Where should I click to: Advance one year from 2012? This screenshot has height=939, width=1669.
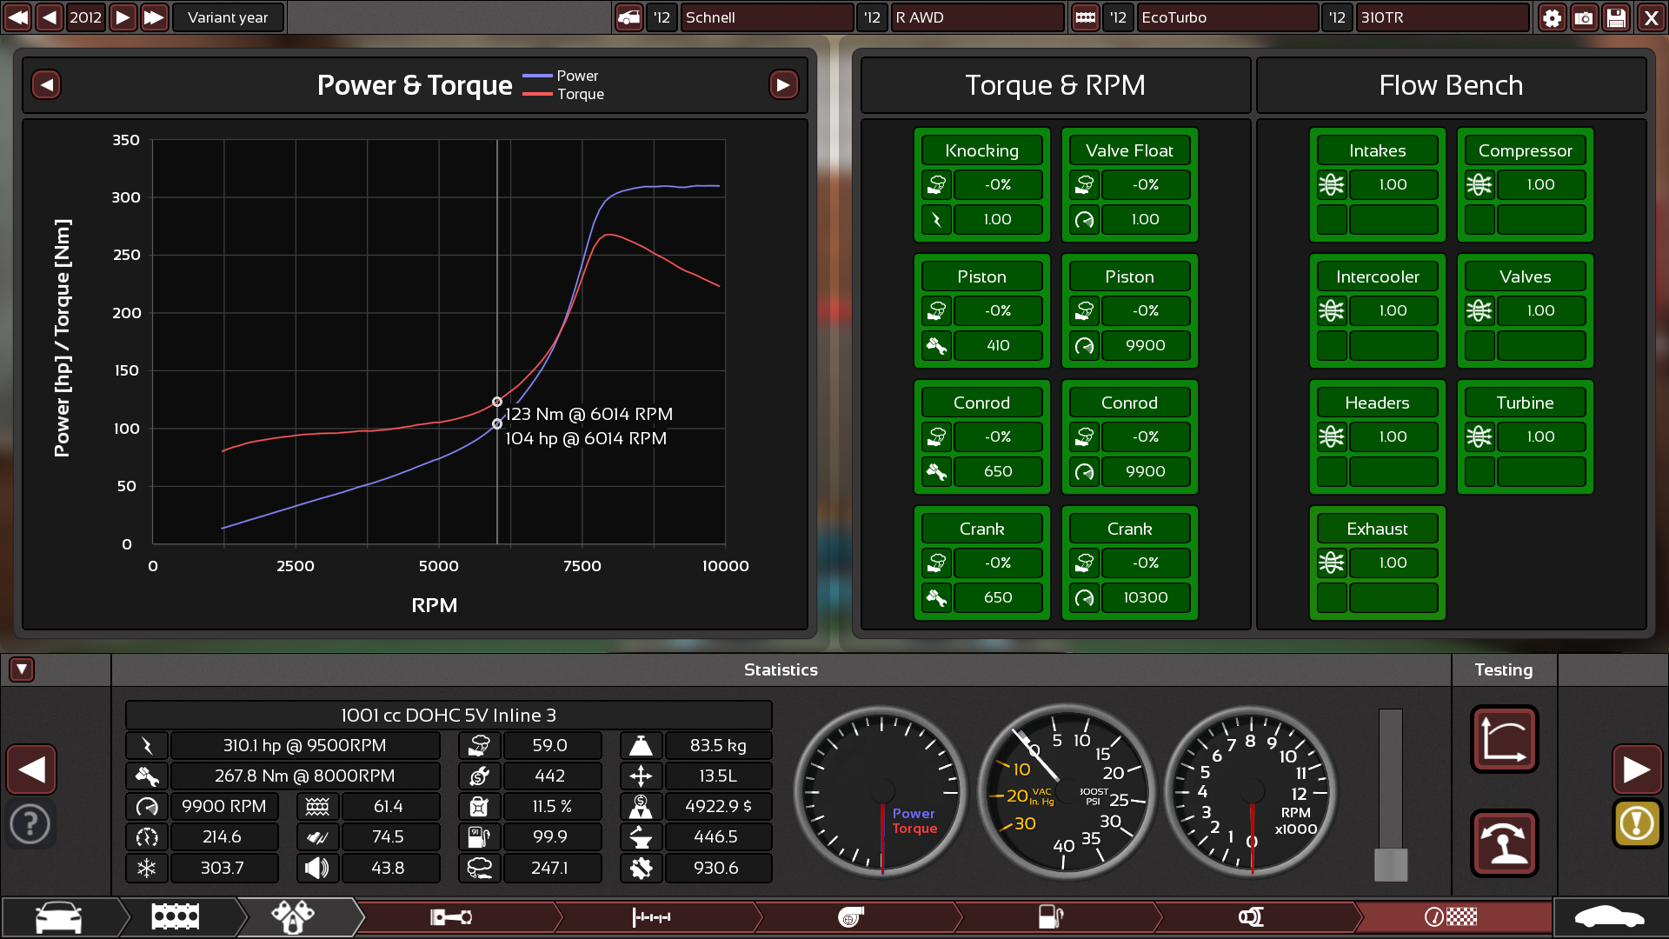click(123, 17)
